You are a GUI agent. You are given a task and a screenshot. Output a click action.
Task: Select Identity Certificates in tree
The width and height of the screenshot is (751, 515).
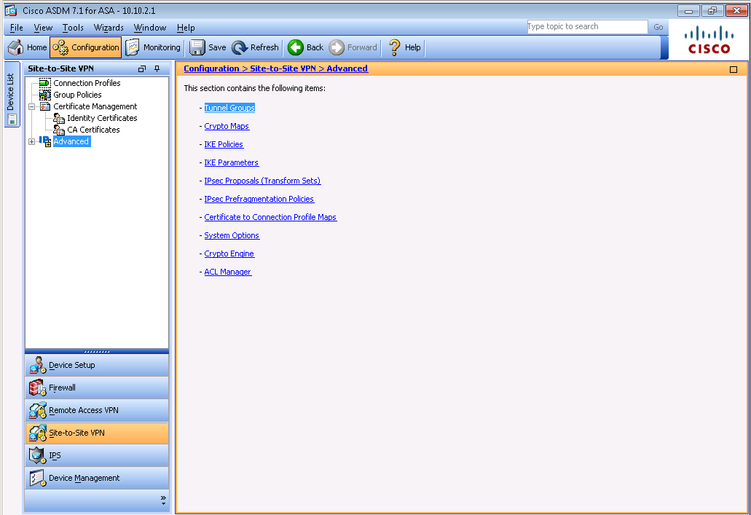point(102,118)
